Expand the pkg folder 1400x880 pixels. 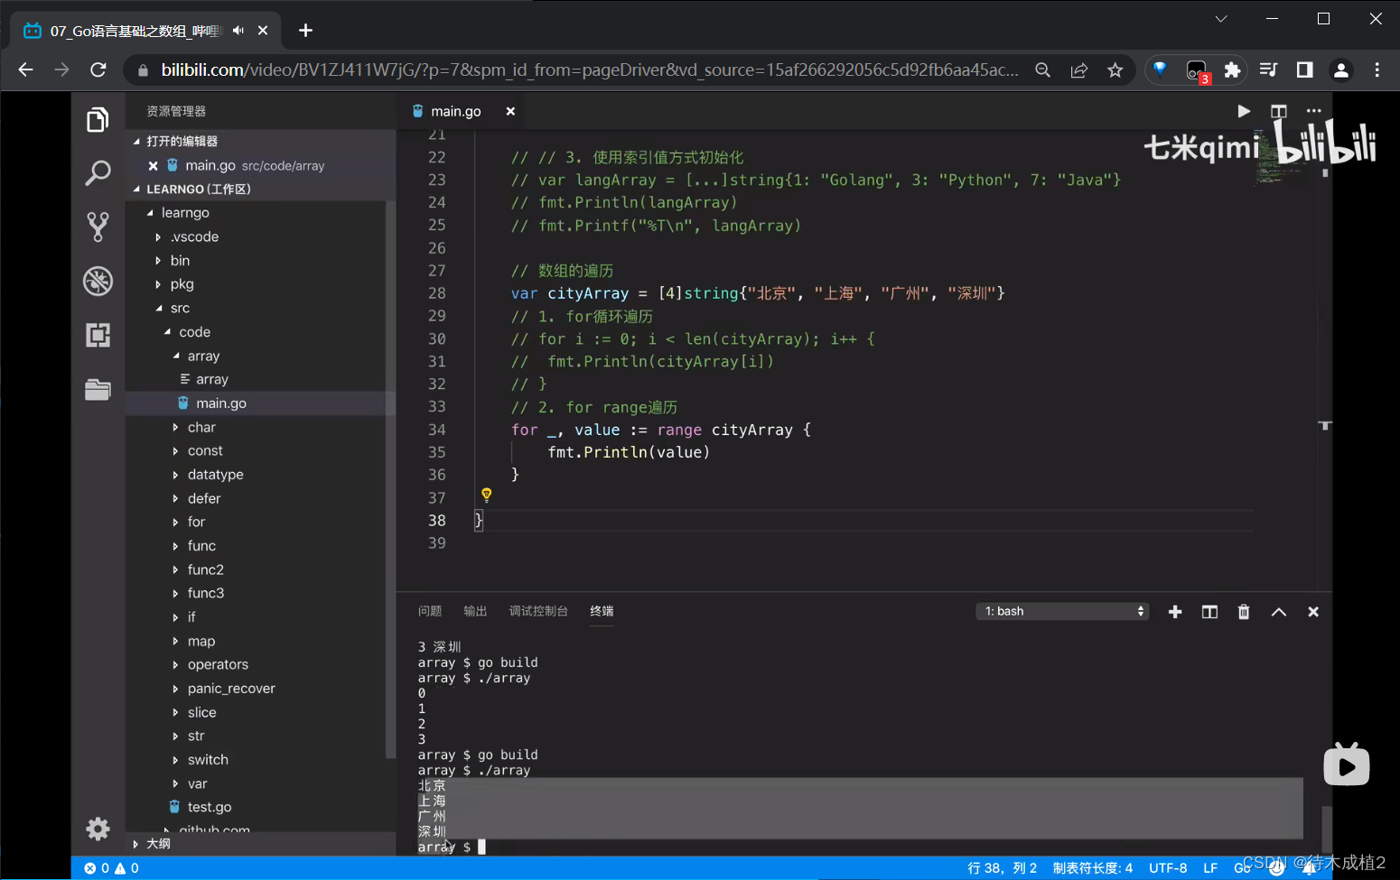point(159,283)
